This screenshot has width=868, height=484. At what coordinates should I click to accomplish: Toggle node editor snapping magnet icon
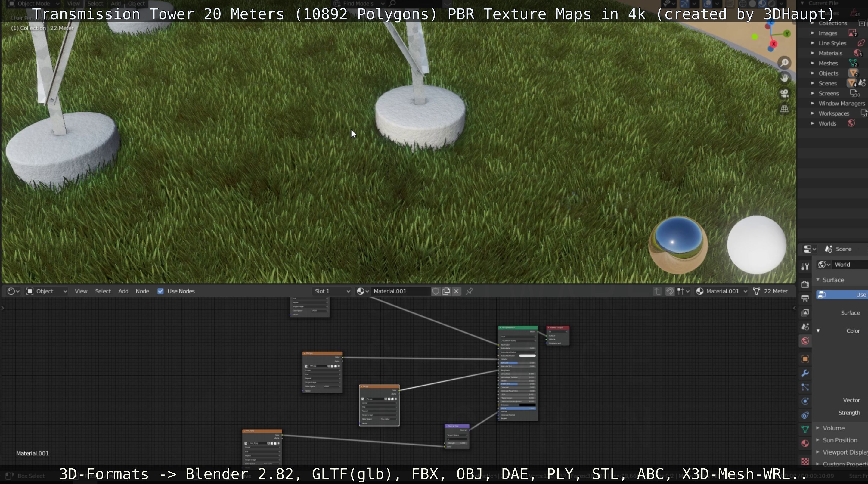670,291
